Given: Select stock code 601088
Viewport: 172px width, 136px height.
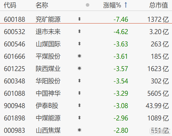Looking at the screenshot, I should click(x=14, y=93).
